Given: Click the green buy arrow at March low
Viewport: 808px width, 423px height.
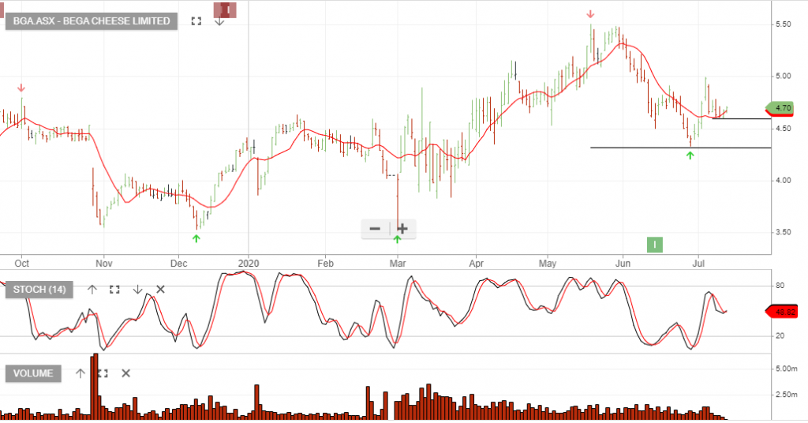Looking at the screenshot, I should click(x=397, y=239).
